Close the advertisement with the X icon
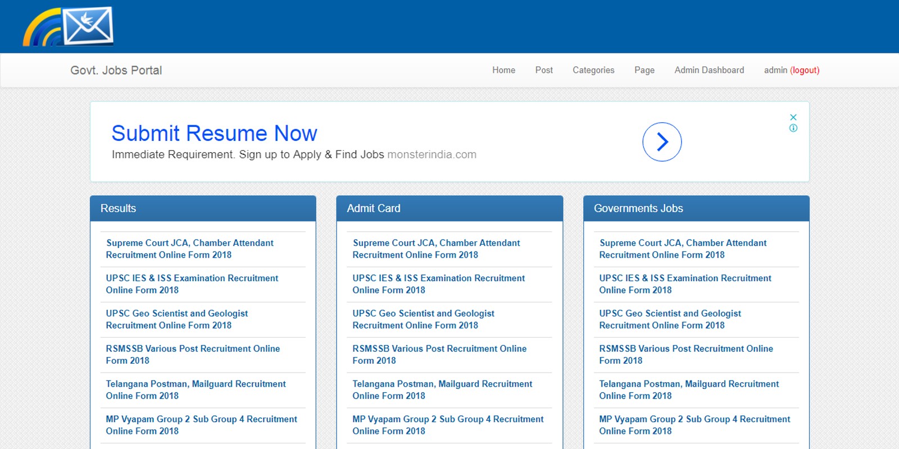 (793, 117)
